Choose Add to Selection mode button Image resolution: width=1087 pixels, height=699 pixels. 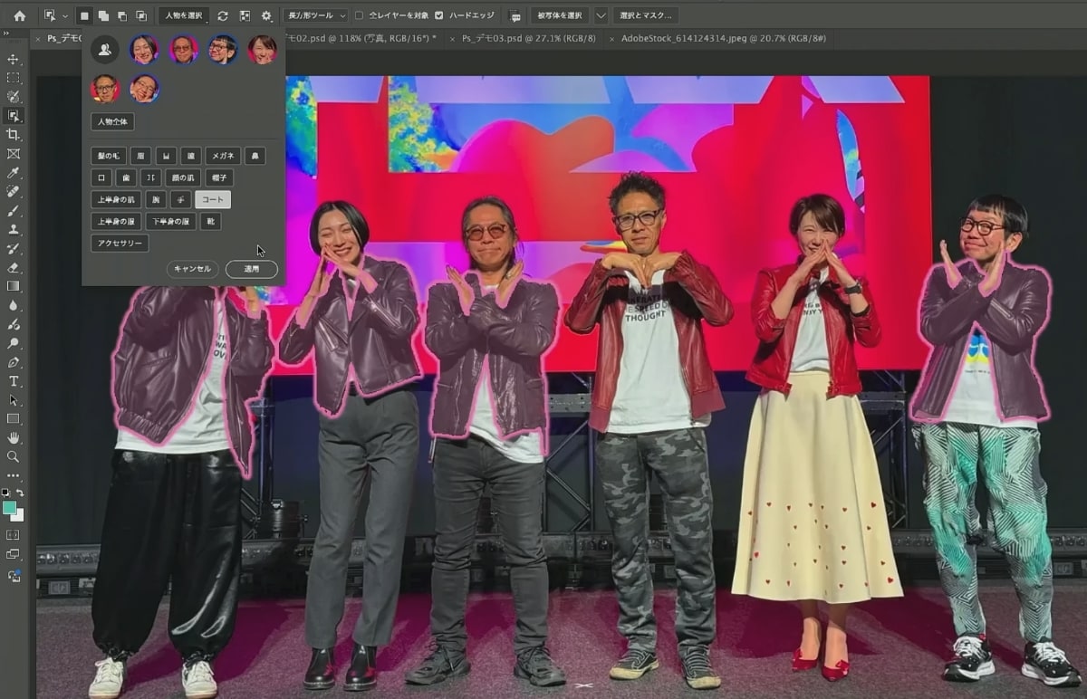tap(103, 15)
